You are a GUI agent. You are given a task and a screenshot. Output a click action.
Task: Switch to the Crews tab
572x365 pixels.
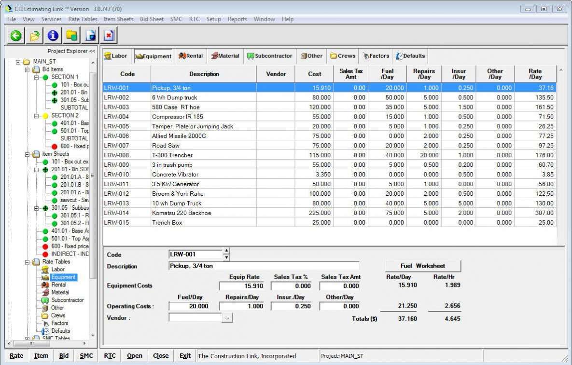pyautogui.click(x=343, y=56)
